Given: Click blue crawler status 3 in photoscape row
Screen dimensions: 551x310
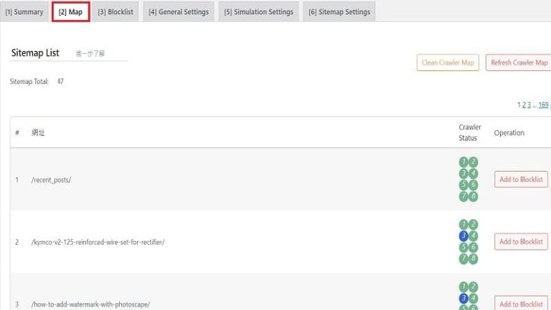Looking at the screenshot, I should (463, 299).
